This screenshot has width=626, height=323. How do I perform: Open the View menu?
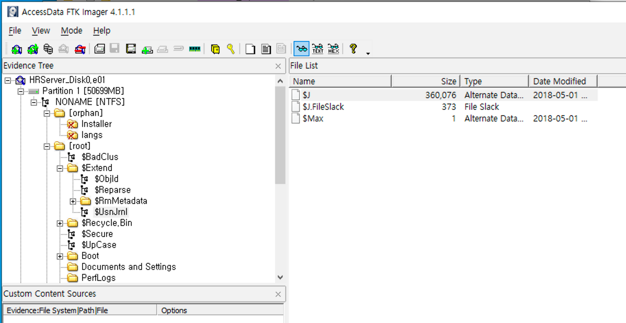click(41, 31)
